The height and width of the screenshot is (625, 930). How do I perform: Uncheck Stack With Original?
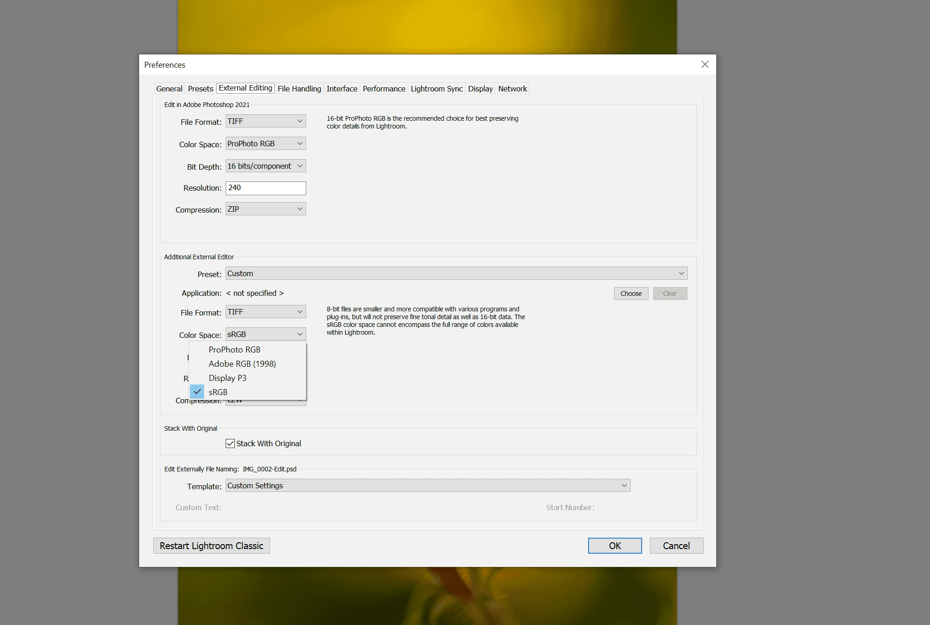pyautogui.click(x=230, y=443)
